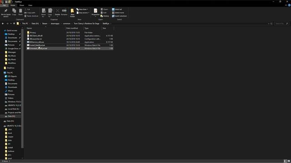This screenshot has width=291, height=163.
Task: Click the Forward navigation arrow
Action: click(x=7, y=24)
